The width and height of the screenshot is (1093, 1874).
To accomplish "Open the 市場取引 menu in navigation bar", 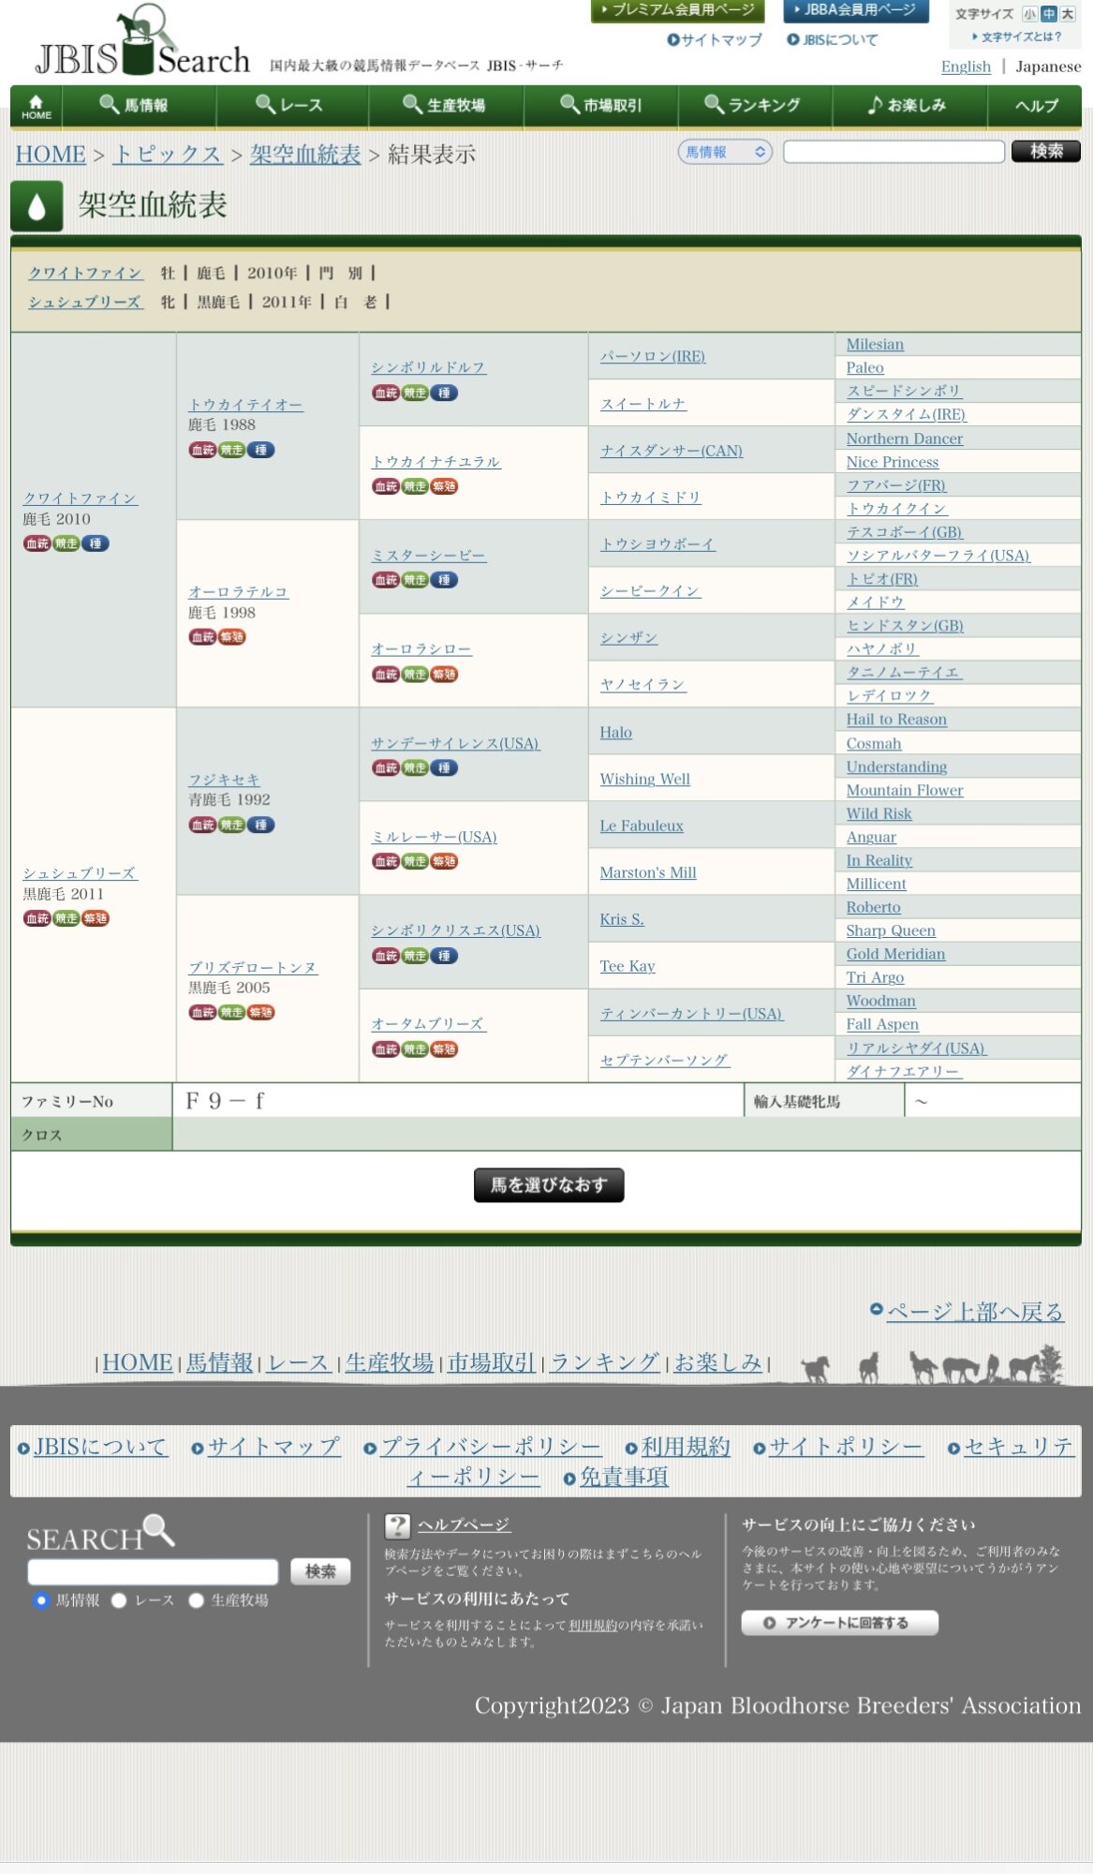I will (600, 106).
